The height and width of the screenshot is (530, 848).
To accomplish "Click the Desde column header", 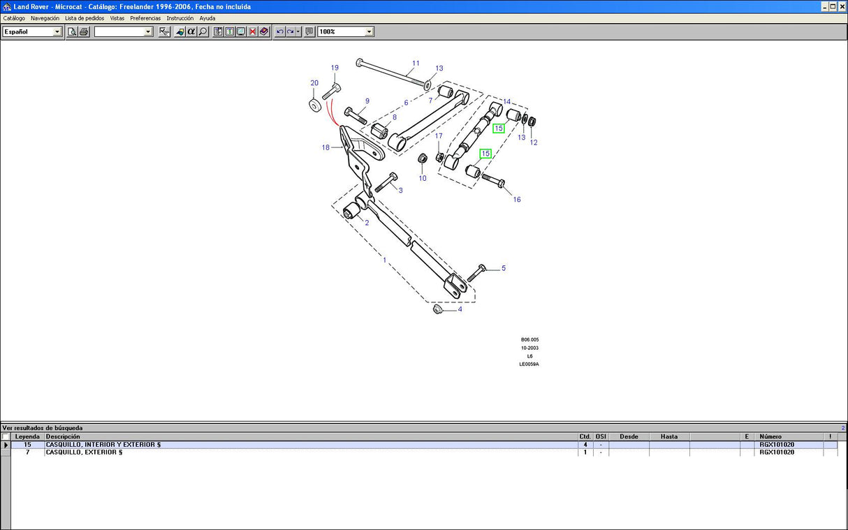I will [x=629, y=436].
